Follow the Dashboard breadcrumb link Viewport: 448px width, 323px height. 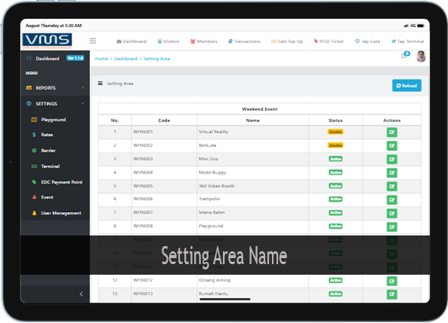click(125, 59)
